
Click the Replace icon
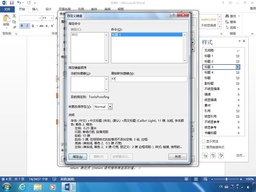[227, 22]
